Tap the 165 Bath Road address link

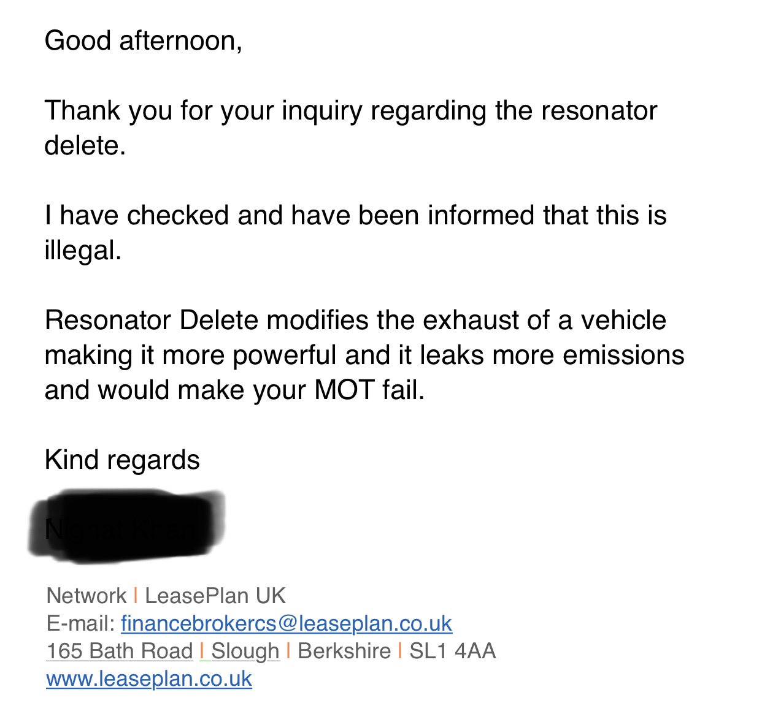coord(120,651)
